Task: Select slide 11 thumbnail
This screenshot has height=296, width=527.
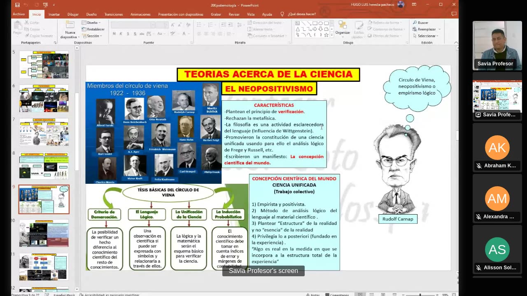Action: click(x=44, y=267)
